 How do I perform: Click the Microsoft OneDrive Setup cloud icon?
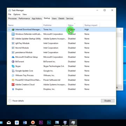pyautogui.click(x=13, y=57)
